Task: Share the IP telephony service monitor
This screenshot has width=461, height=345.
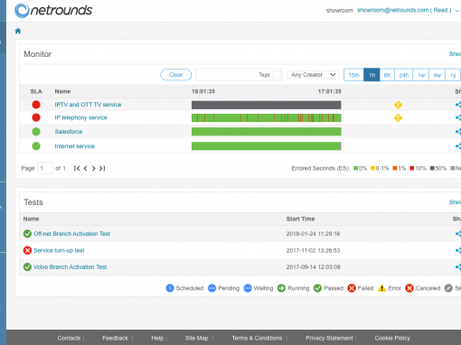Action: [x=458, y=117]
